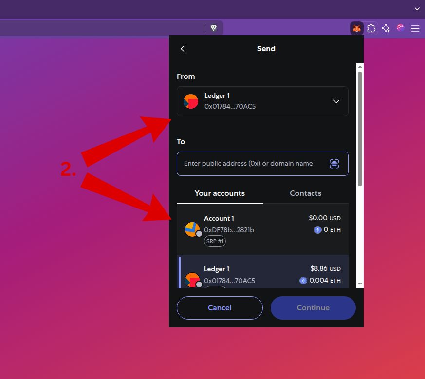
Task: Switch to the Your accounts tab
Action: click(x=220, y=193)
